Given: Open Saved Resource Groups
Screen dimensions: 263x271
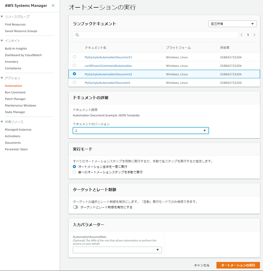Looking at the screenshot, I should (x=21, y=31).
